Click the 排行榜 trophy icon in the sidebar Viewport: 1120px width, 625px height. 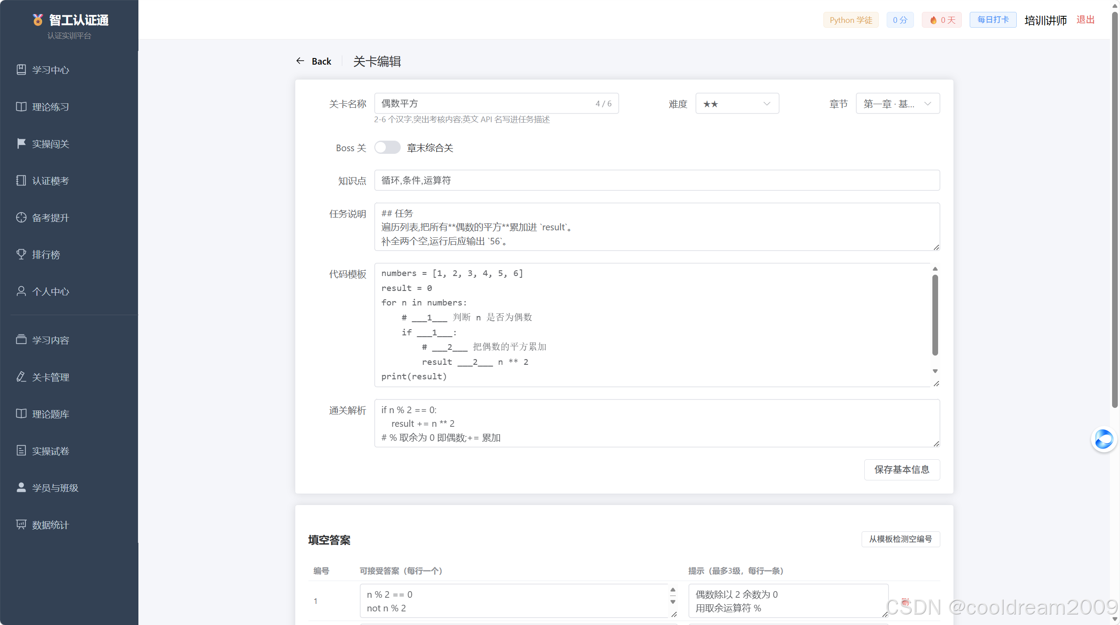pos(21,254)
